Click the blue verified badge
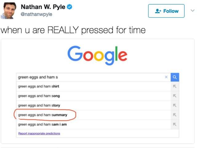The height and width of the screenshot is (148, 197). [70, 7]
